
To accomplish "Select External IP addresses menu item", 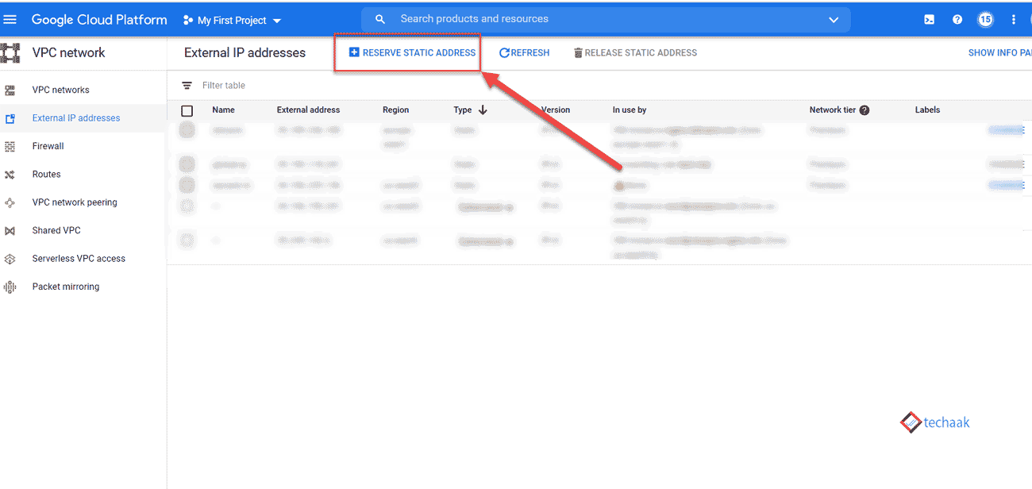I will coord(76,118).
